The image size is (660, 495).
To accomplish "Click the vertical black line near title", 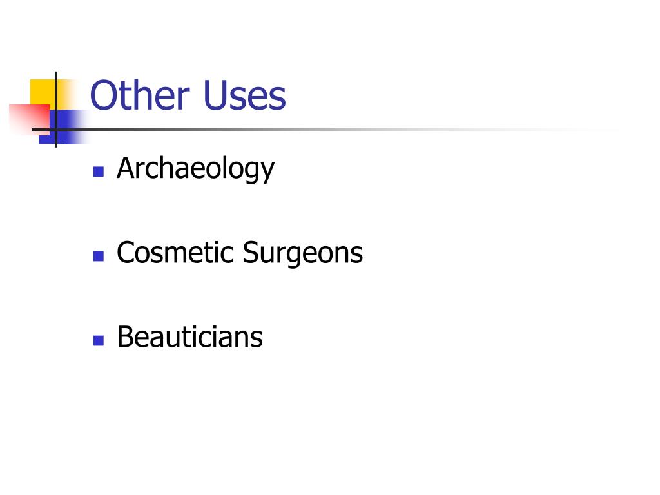I will coord(56,110).
